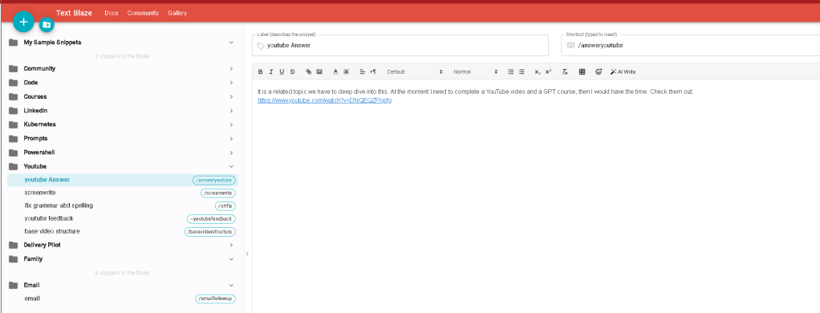Click the AI Write button
The image size is (820, 313).
623,71
